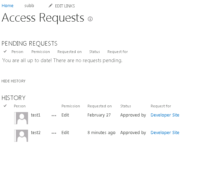Collapse history using HIDE HISTORY

14,81
